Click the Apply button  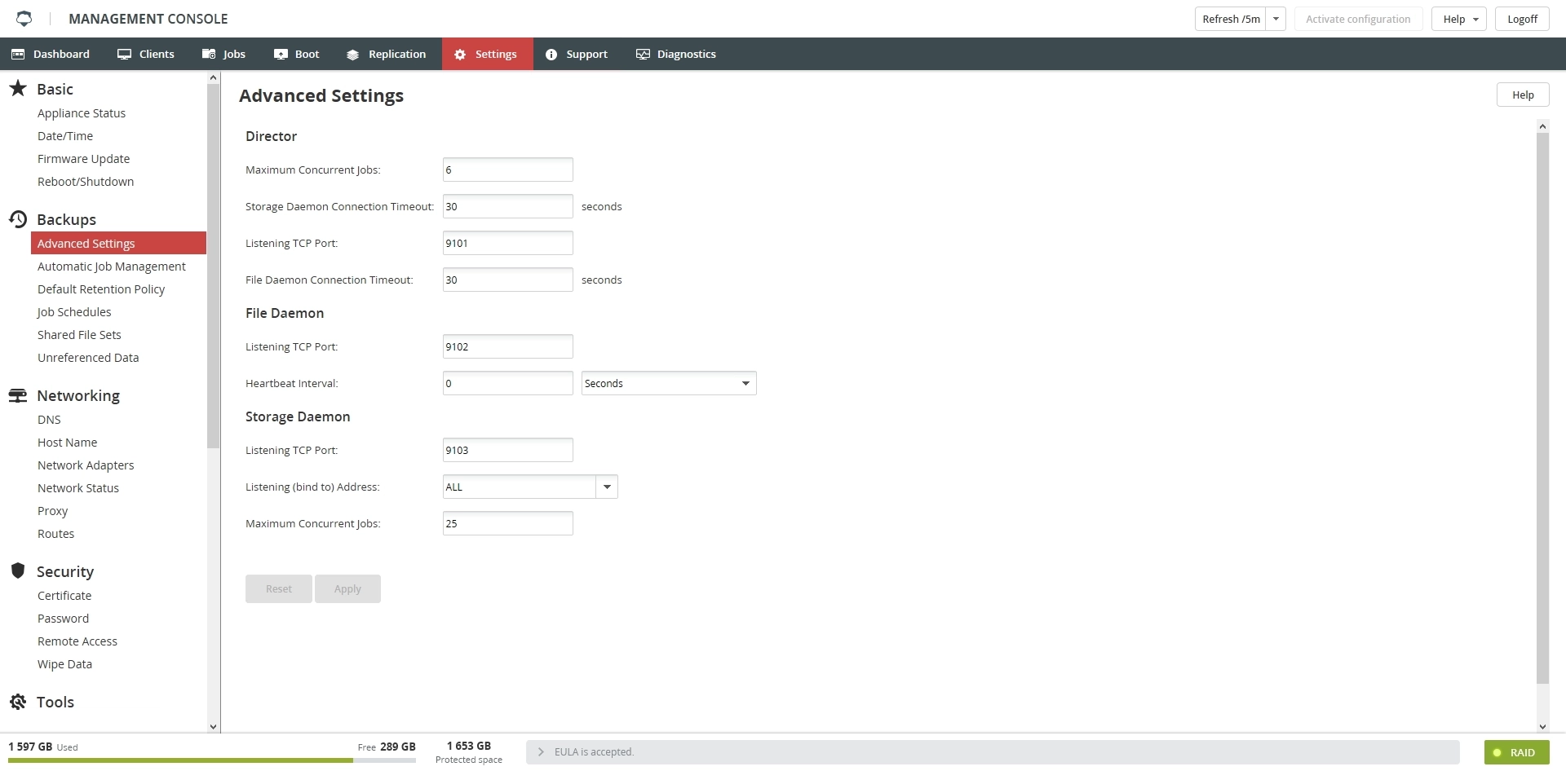point(347,588)
